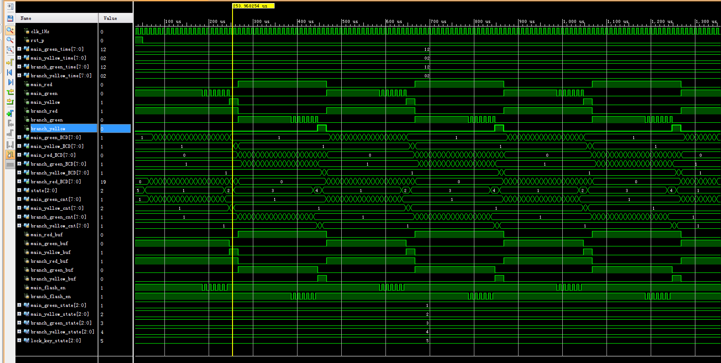The height and width of the screenshot is (363, 721).
Task: Click the rst_p pulse in the waveform
Action: coord(139,40)
